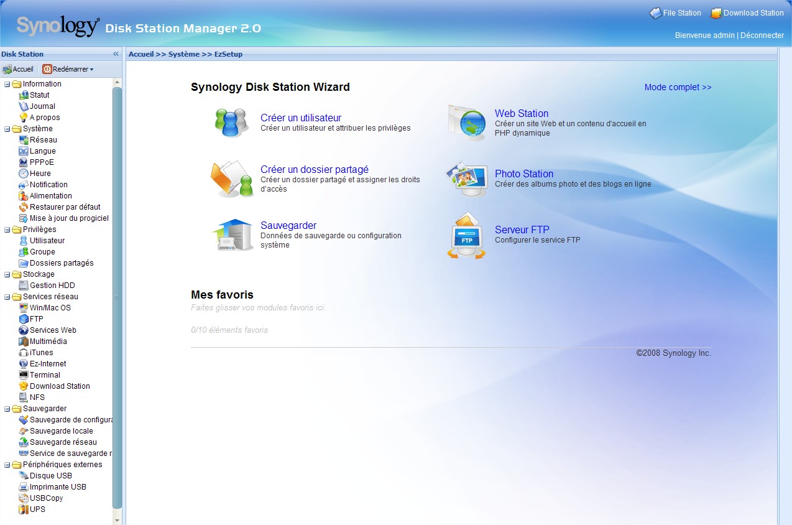Open Langue in the sidebar
Screen dimensions: 792x525
43,151
